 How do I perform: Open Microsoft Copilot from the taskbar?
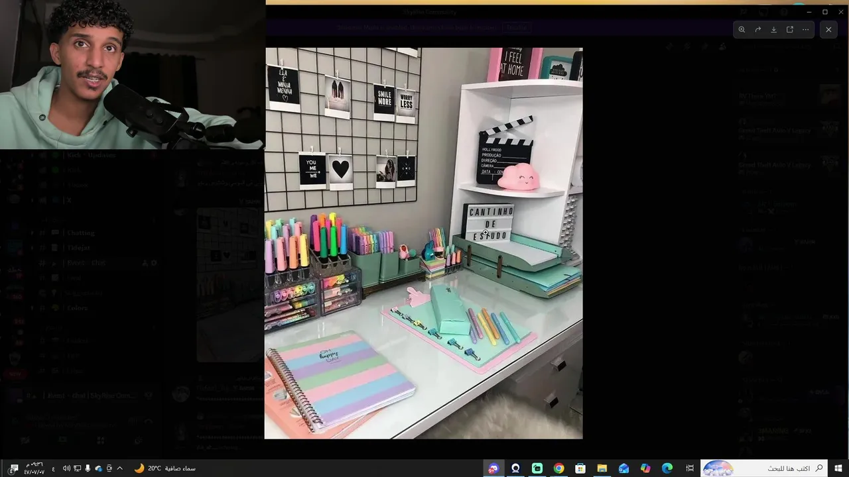[x=645, y=468]
